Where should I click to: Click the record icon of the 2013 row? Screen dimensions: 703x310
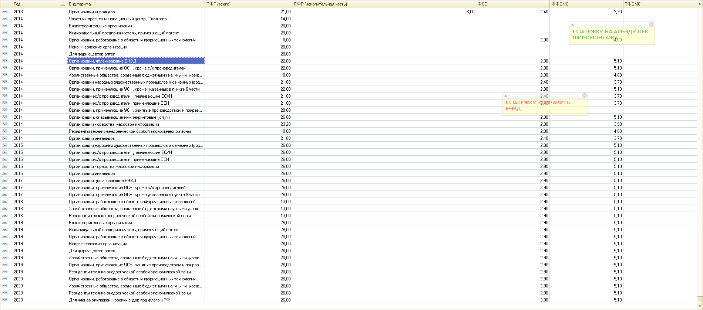4,11
